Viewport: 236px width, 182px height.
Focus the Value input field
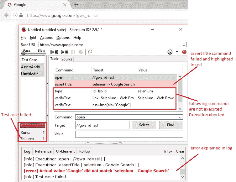(129, 134)
